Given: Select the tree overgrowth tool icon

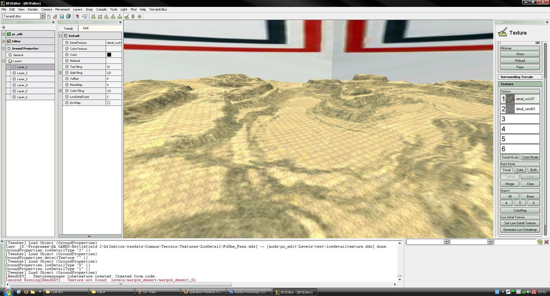Looking at the screenshot, I should click(x=140, y=16).
